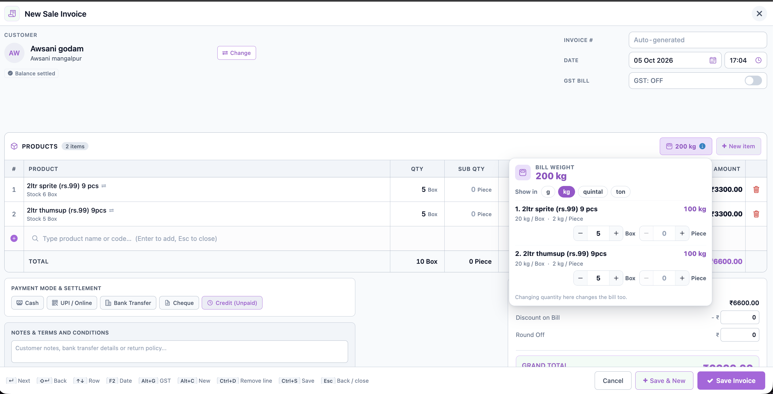773x394 pixels.
Task: Click the invoice icon beside New Sale Invoice
Action: (x=12, y=13)
